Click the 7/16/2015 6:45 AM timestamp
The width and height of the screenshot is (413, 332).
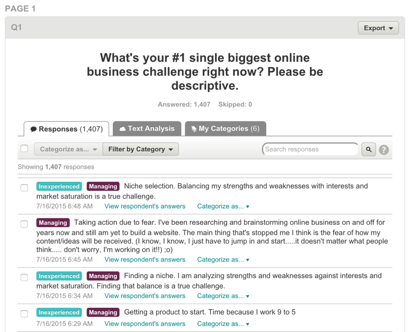pos(65,259)
